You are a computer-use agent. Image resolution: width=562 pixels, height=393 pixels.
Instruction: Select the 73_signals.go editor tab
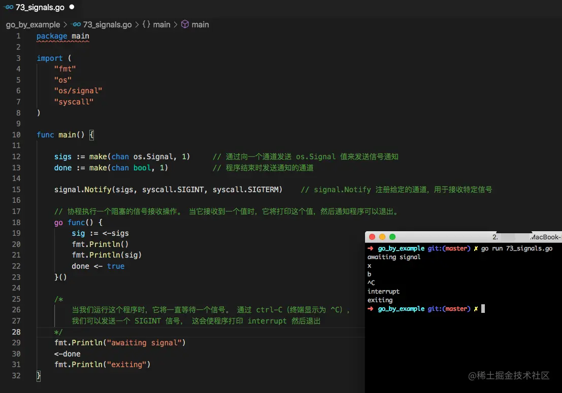pos(40,7)
